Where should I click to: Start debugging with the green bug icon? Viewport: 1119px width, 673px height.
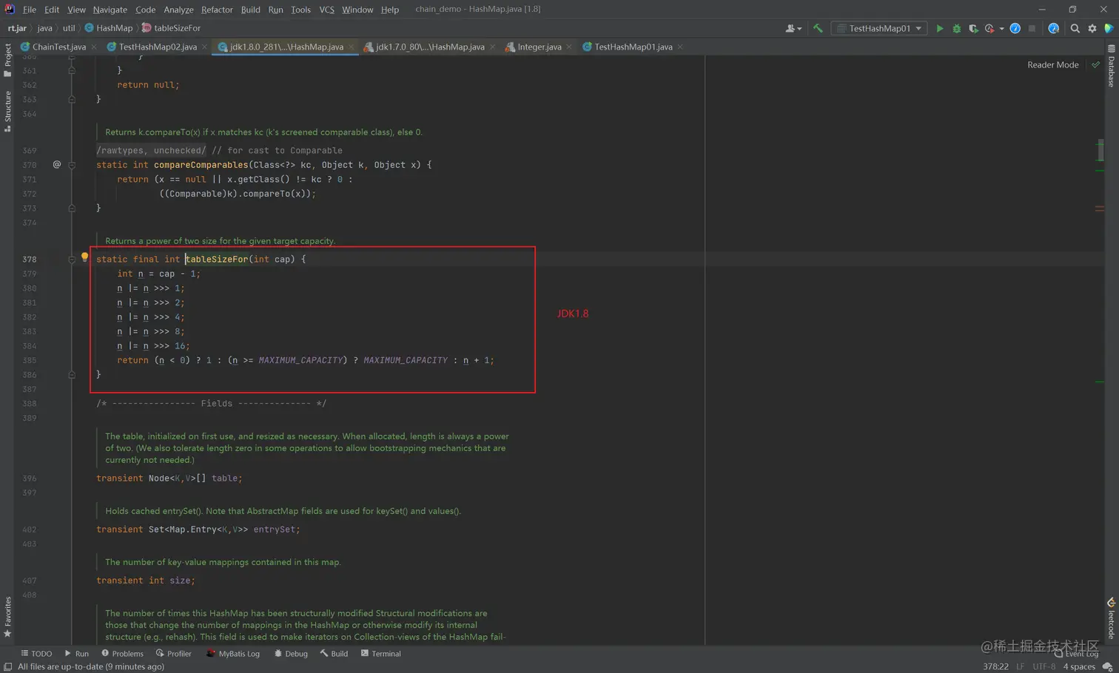[x=956, y=28]
